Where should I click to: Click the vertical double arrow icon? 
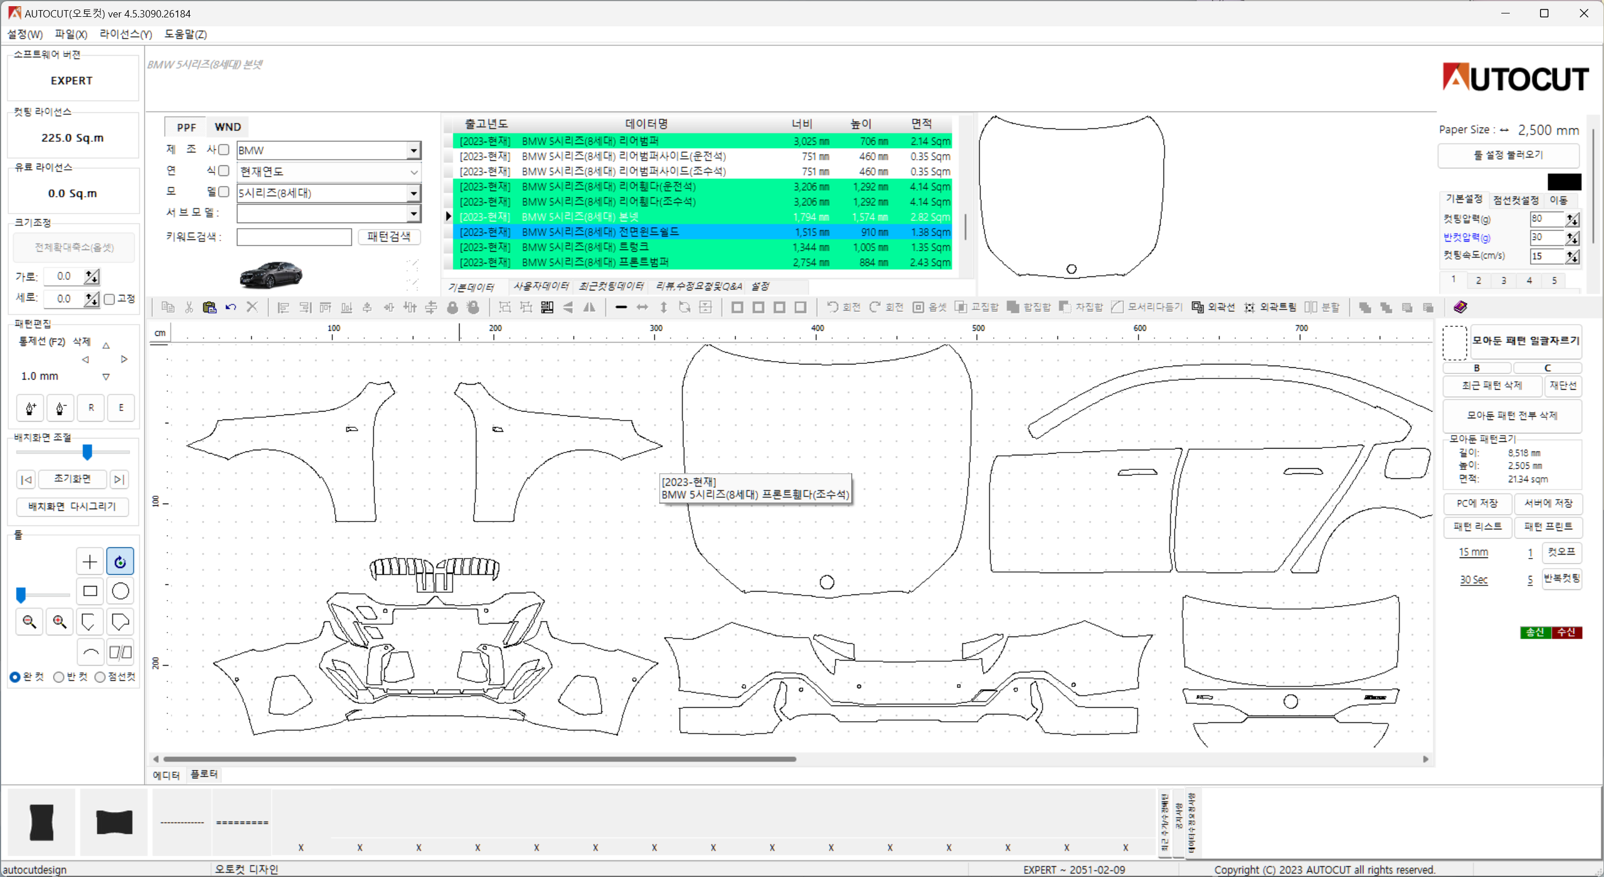point(664,307)
